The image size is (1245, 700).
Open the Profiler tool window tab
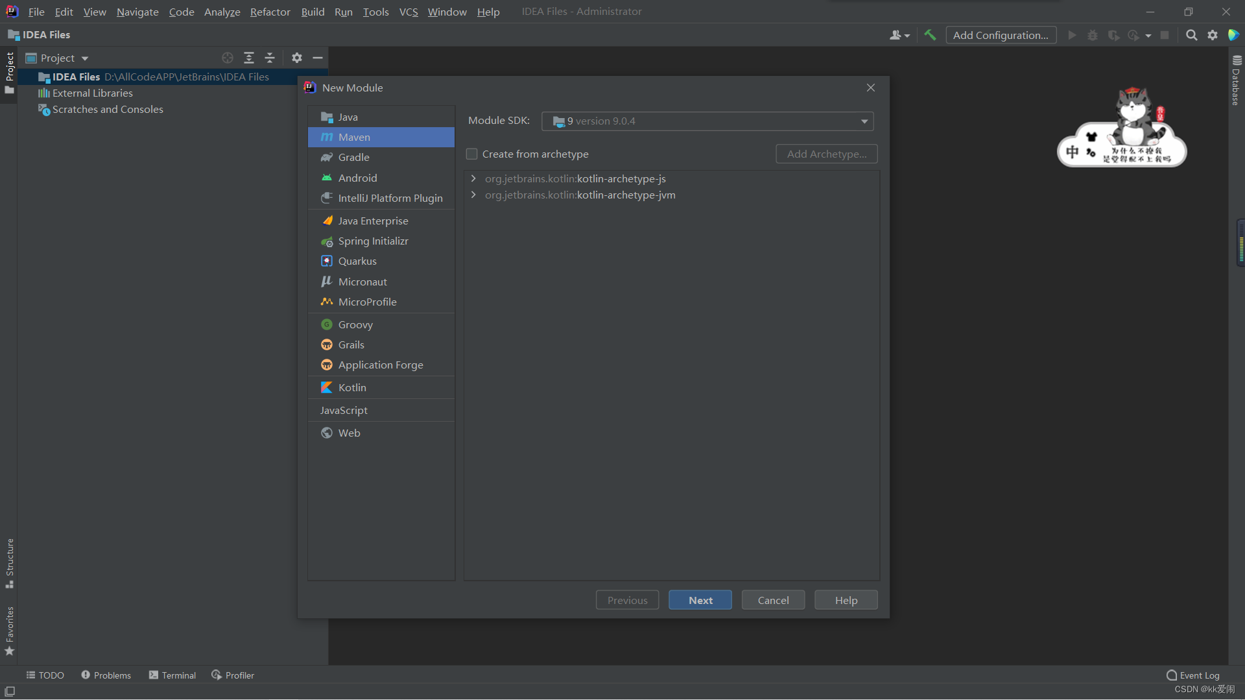(233, 675)
